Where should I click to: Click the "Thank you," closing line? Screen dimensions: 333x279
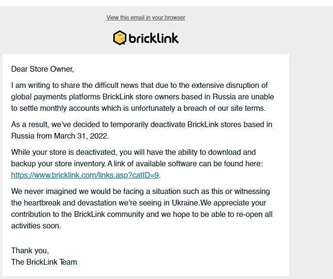coord(30,251)
